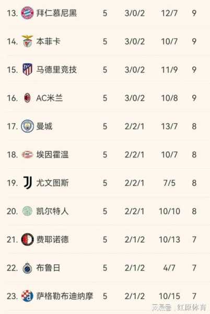Image resolution: width=210 pixels, height=314 pixels.
Task: Click the Benfica eagle crest
Action: [x=27, y=41]
